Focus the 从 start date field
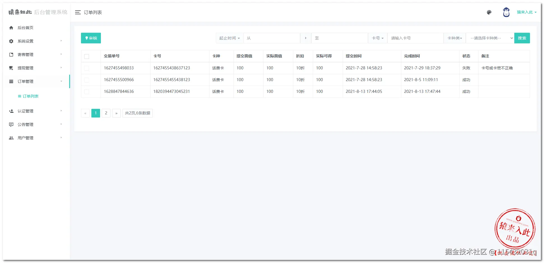The image size is (544, 263). point(272,38)
